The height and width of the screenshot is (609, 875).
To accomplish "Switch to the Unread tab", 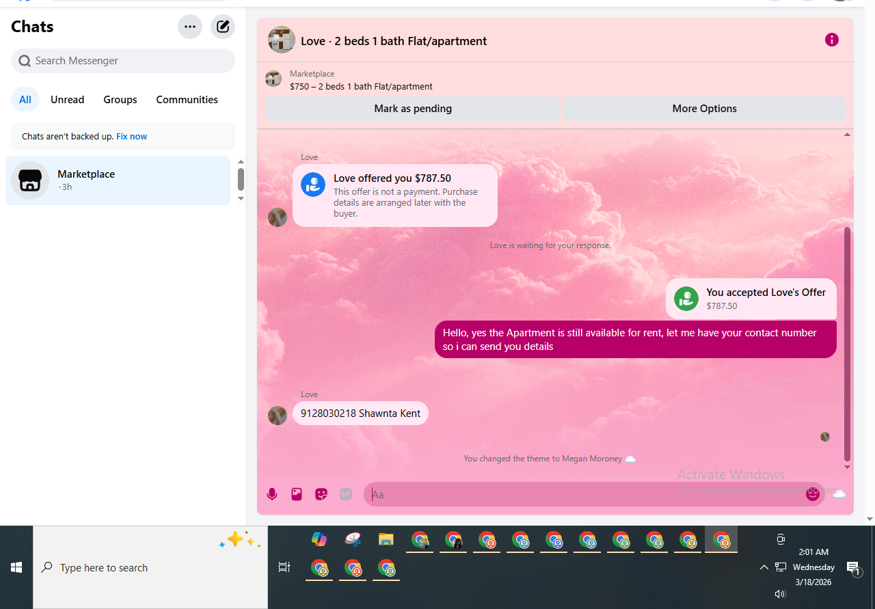I will click(x=68, y=100).
